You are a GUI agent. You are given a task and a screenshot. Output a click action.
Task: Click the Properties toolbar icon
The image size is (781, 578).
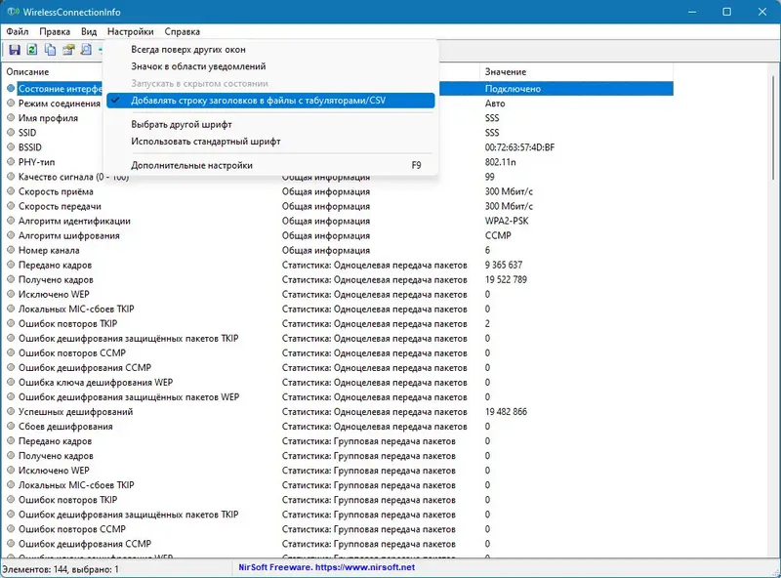tap(68, 50)
